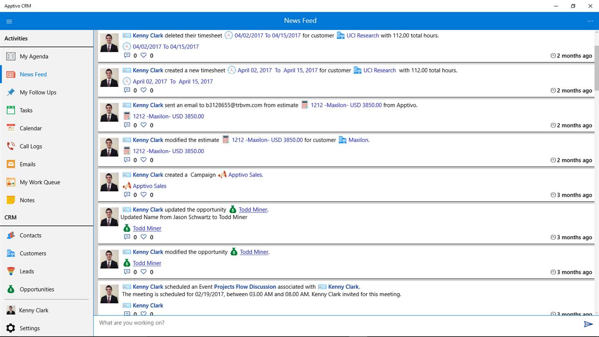Open Tasks via its green icon
Screen dimensions: 599x337
pos(11,110)
